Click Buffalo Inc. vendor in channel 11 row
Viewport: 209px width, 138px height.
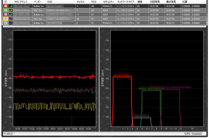pyautogui.click(x=39, y=15)
